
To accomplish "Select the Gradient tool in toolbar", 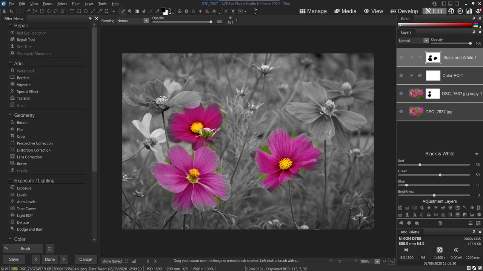I will coord(137,11).
